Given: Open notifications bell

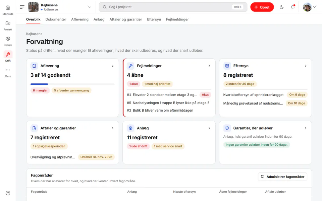Looking at the screenshot, I should 292,7.
